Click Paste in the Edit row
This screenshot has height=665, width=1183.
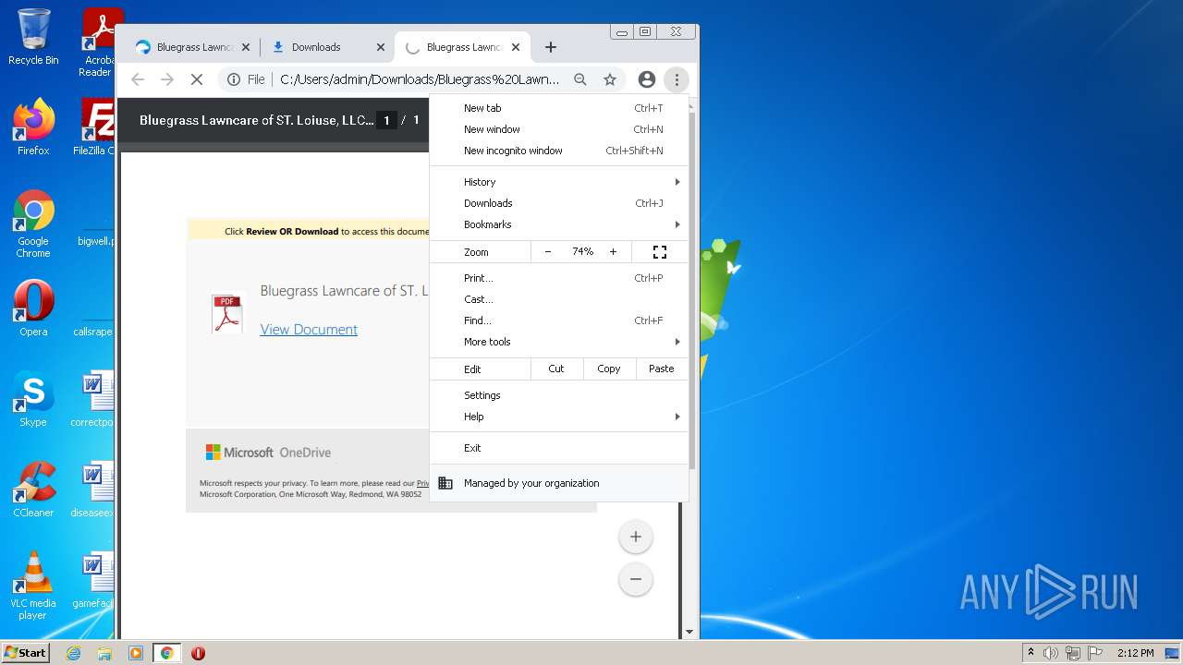[662, 369]
